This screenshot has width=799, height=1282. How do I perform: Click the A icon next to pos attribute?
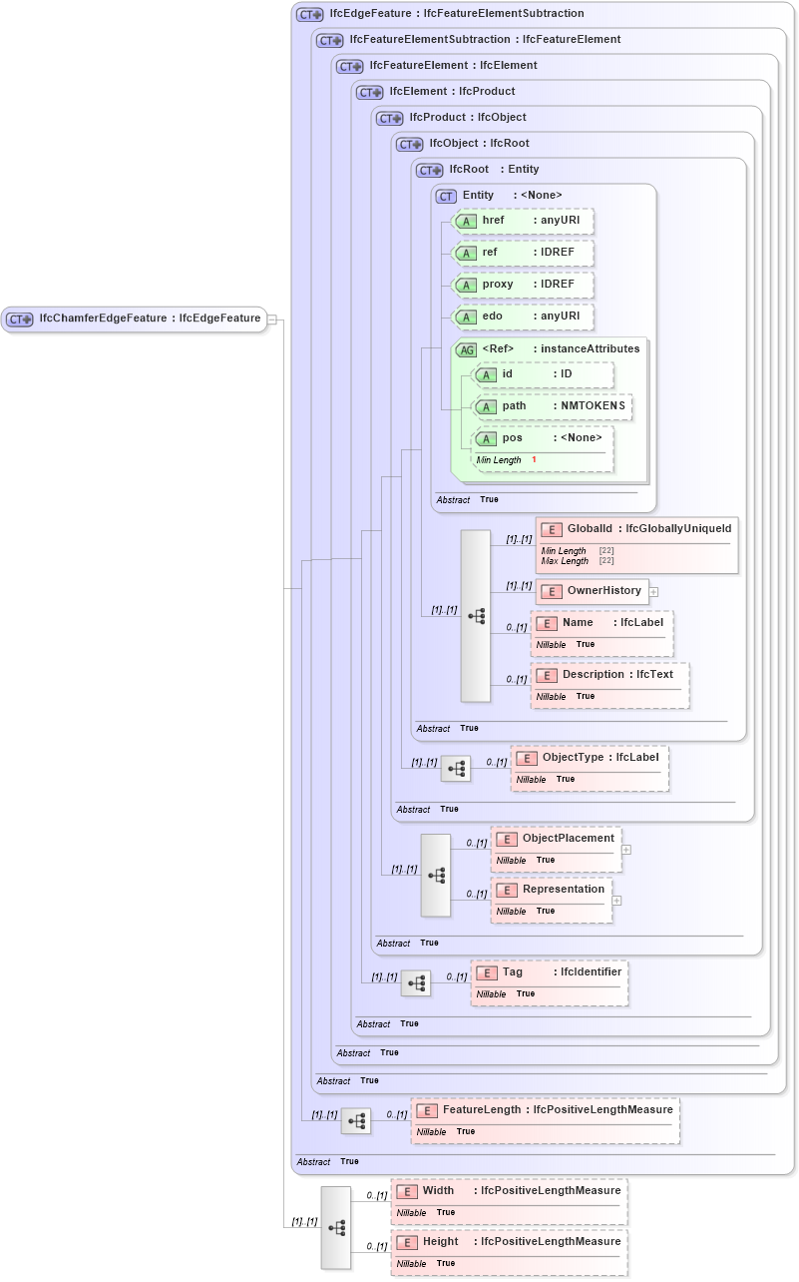point(487,437)
